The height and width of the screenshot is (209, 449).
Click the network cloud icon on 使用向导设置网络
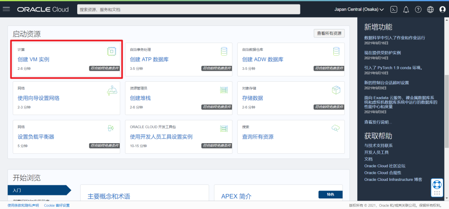(x=112, y=90)
